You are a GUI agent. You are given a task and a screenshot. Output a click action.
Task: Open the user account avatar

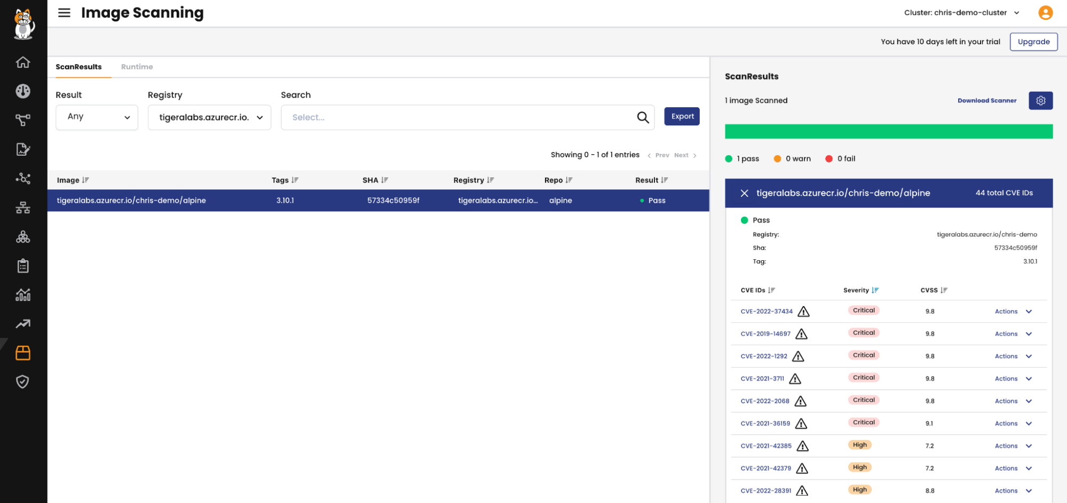[1045, 13]
